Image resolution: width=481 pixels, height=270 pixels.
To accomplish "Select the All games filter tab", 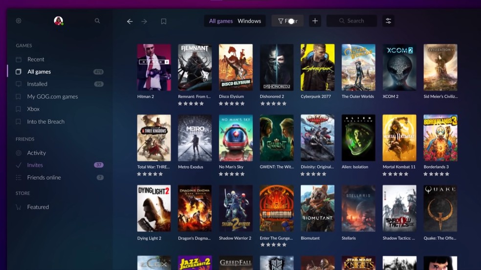I will tap(221, 21).
